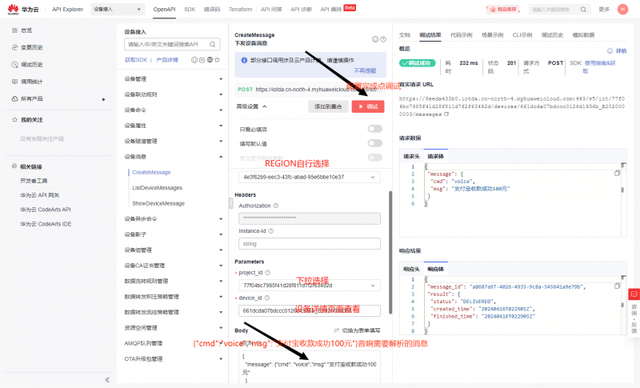Switch to the 响应头 tab
The height and width of the screenshot is (388, 640).
pyautogui.click(x=410, y=269)
